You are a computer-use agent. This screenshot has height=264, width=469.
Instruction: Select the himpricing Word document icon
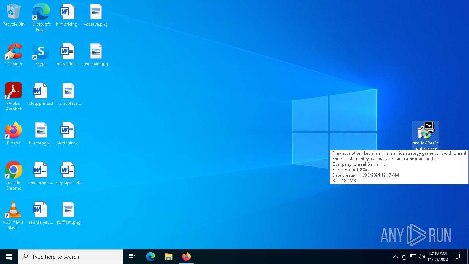coord(68,15)
